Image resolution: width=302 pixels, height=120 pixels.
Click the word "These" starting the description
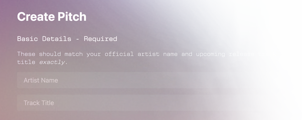pyautogui.click(x=26, y=54)
